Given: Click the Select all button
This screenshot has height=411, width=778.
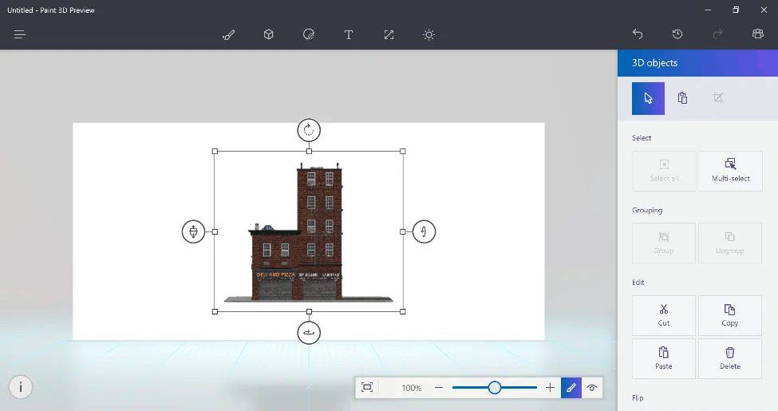Looking at the screenshot, I should (x=664, y=171).
